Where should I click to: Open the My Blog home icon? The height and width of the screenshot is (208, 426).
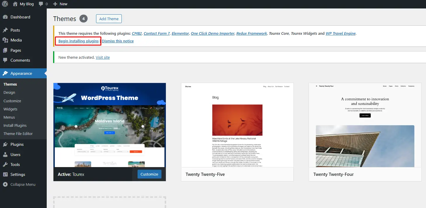click(x=15, y=4)
